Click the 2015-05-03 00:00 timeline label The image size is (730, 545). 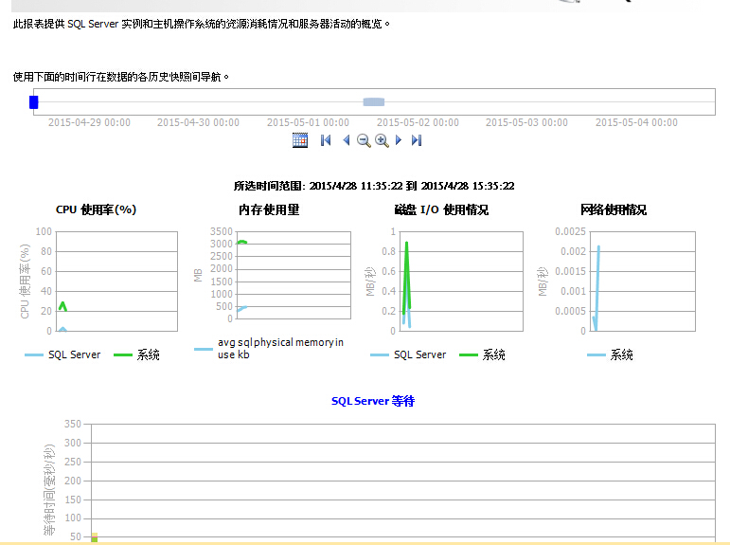(527, 122)
